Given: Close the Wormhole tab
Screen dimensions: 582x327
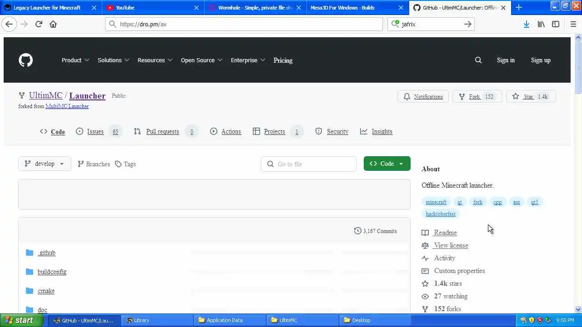Looking at the screenshot, I should (299, 8).
